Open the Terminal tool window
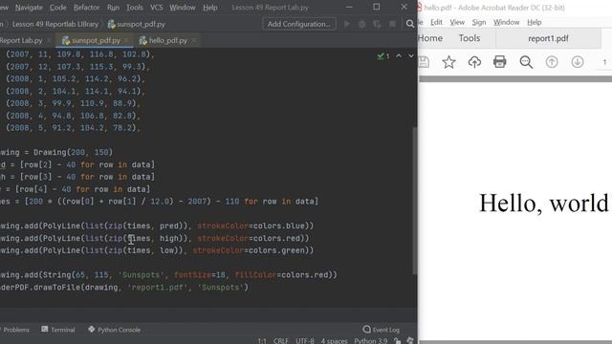This screenshot has width=612, height=344. pos(58,330)
